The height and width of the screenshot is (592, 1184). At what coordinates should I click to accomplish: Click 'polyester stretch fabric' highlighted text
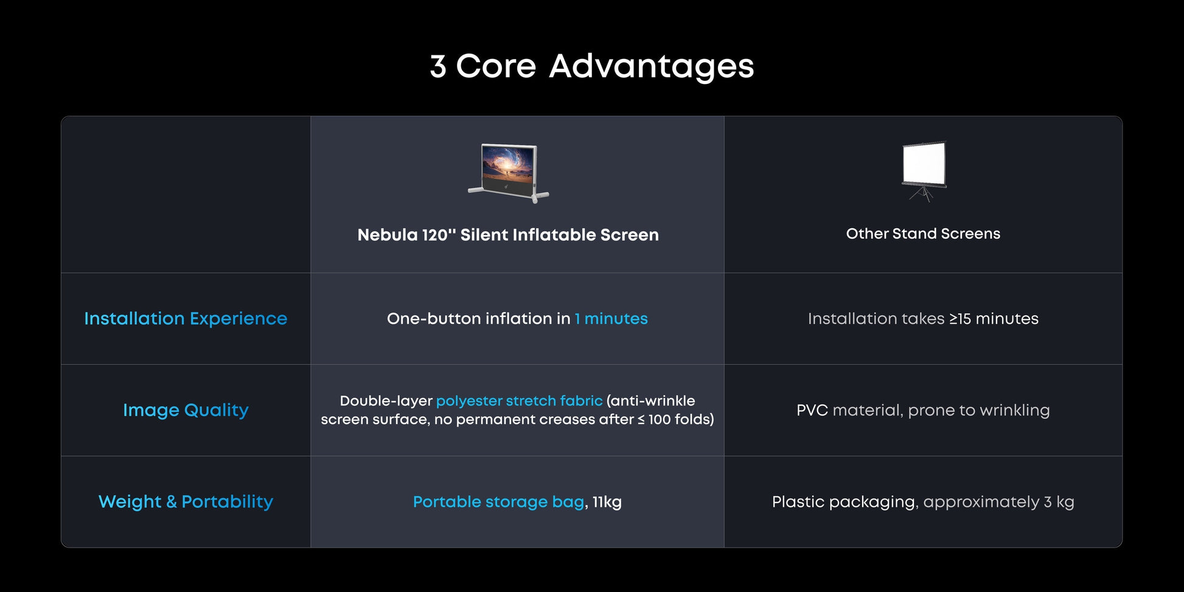[519, 401]
